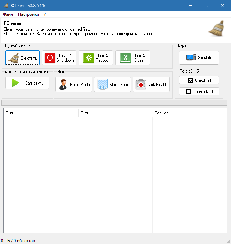Click the '0 Б / 0 объектов' status text
Image resolution: width=231 pixels, height=244 pixels.
(x=18, y=241)
